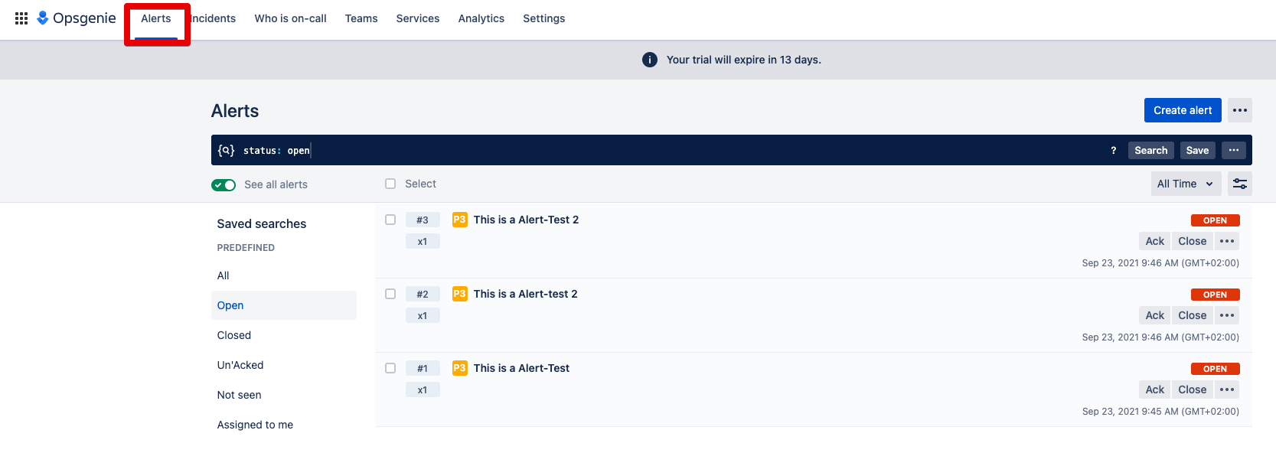This screenshot has width=1276, height=466.
Task: Expand the All Time dropdown
Action: click(x=1185, y=184)
